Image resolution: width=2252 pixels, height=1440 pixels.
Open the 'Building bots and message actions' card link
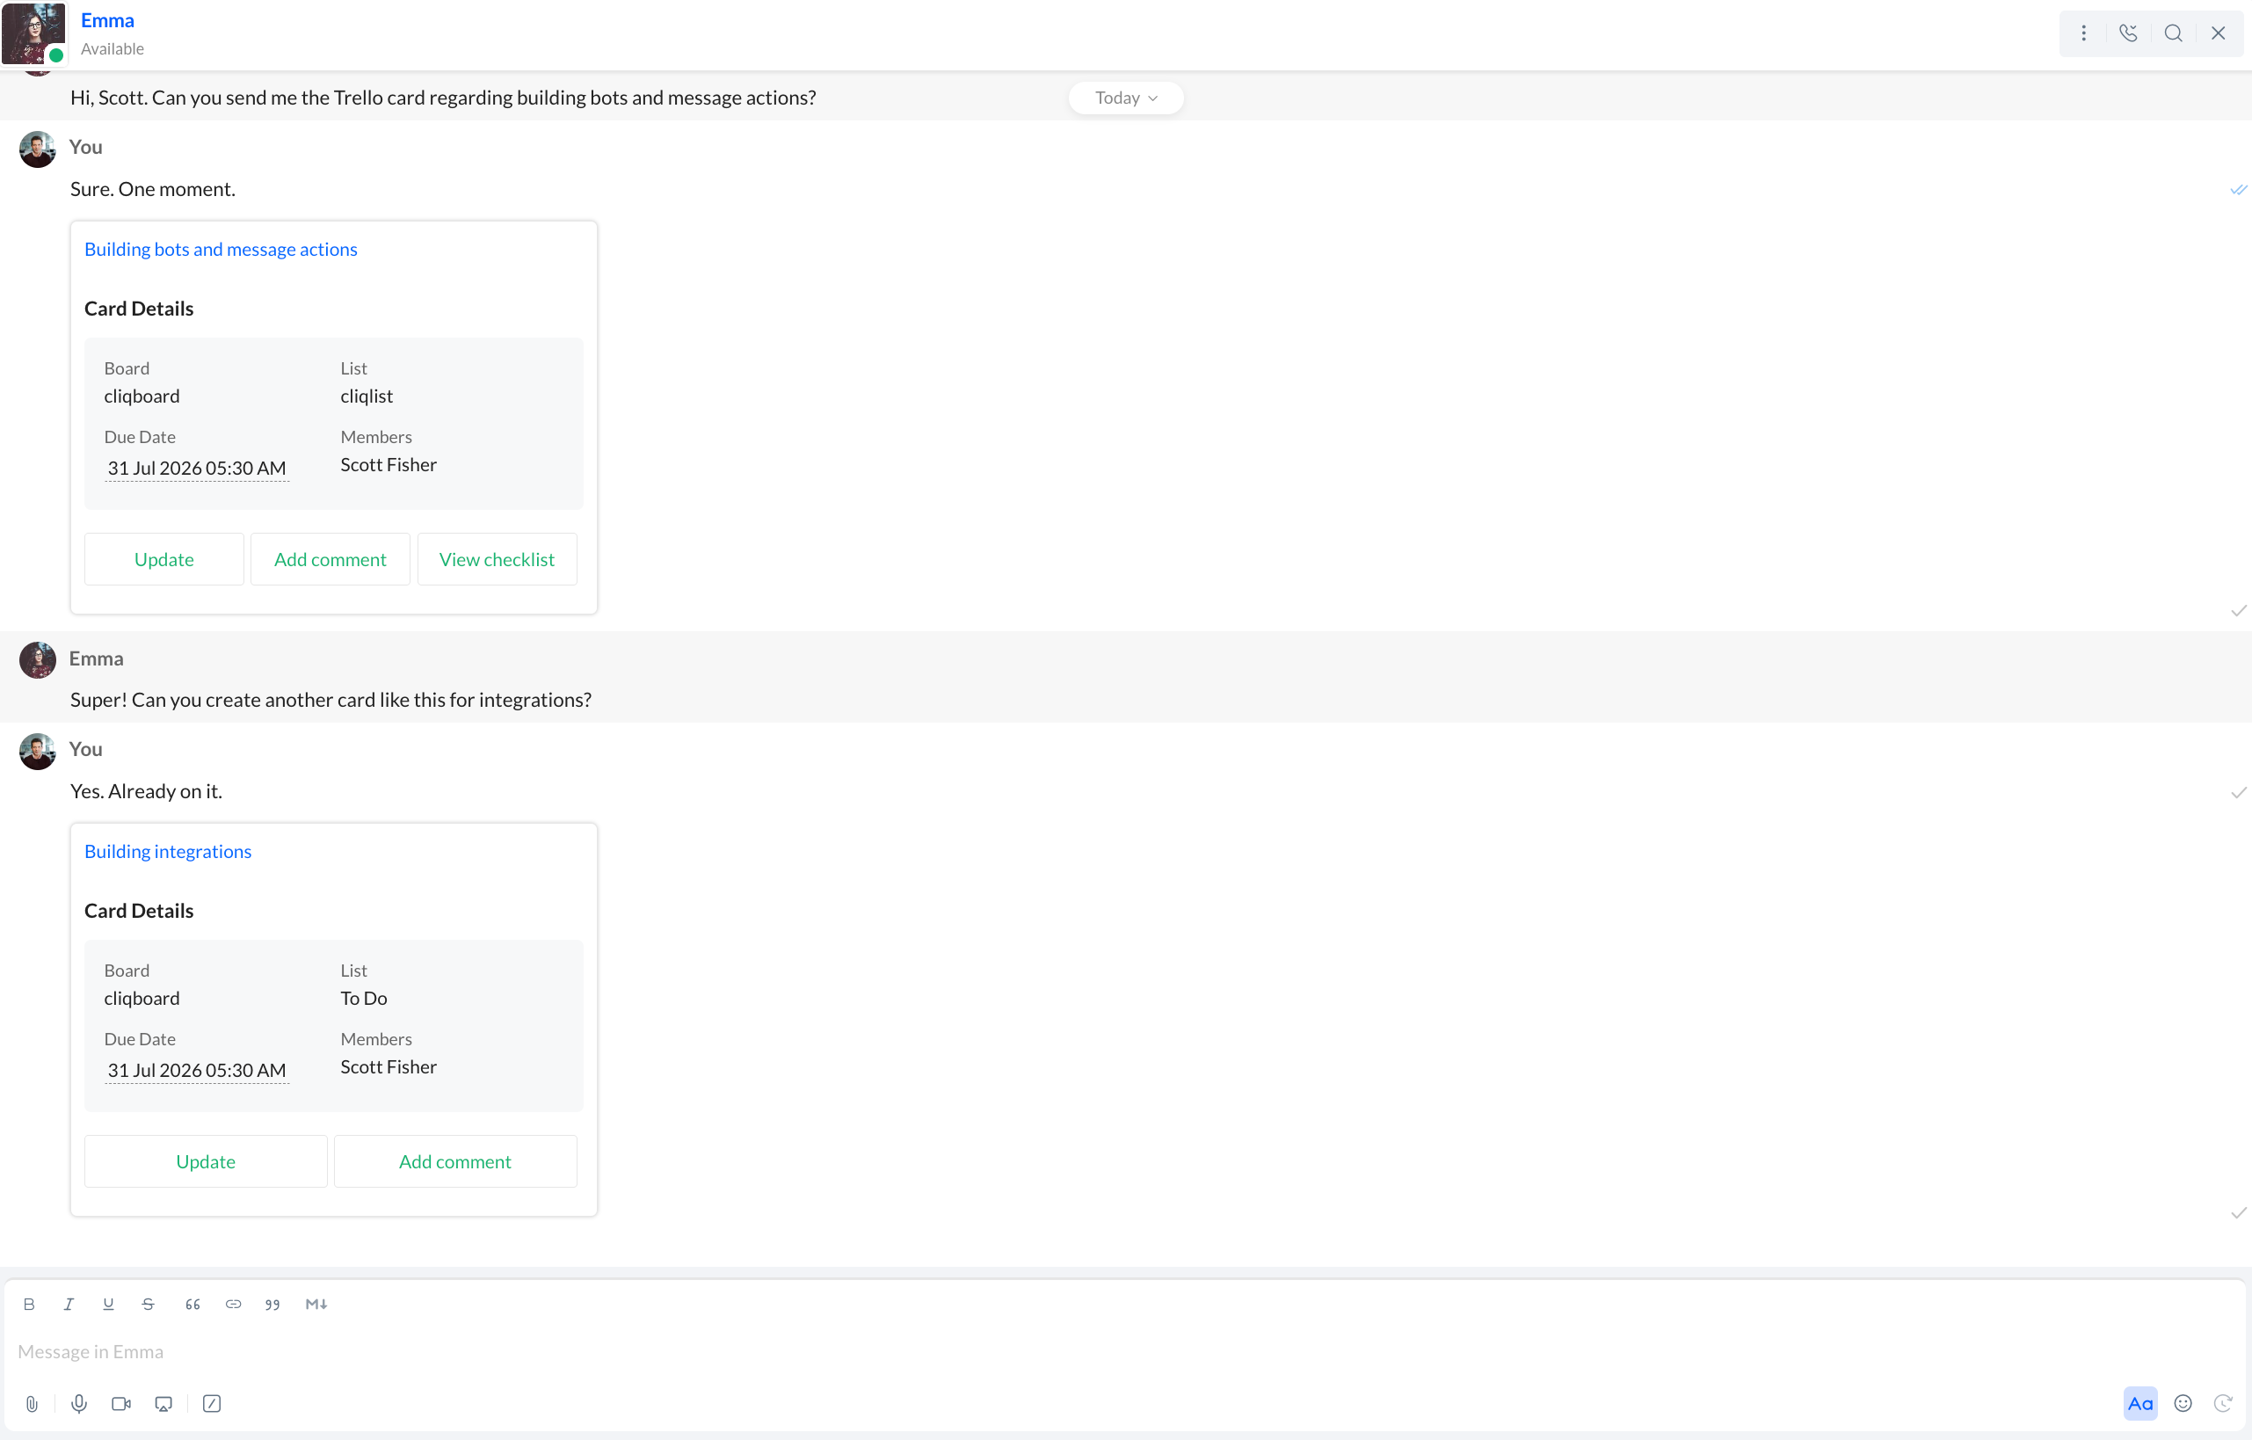coord(221,250)
